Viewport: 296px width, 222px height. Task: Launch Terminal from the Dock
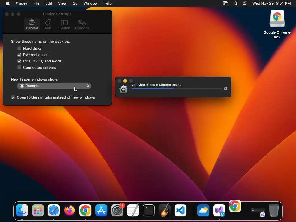click(x=149, y=210)
